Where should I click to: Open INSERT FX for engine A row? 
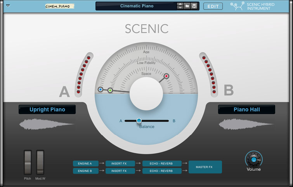(x=120, y=163)
